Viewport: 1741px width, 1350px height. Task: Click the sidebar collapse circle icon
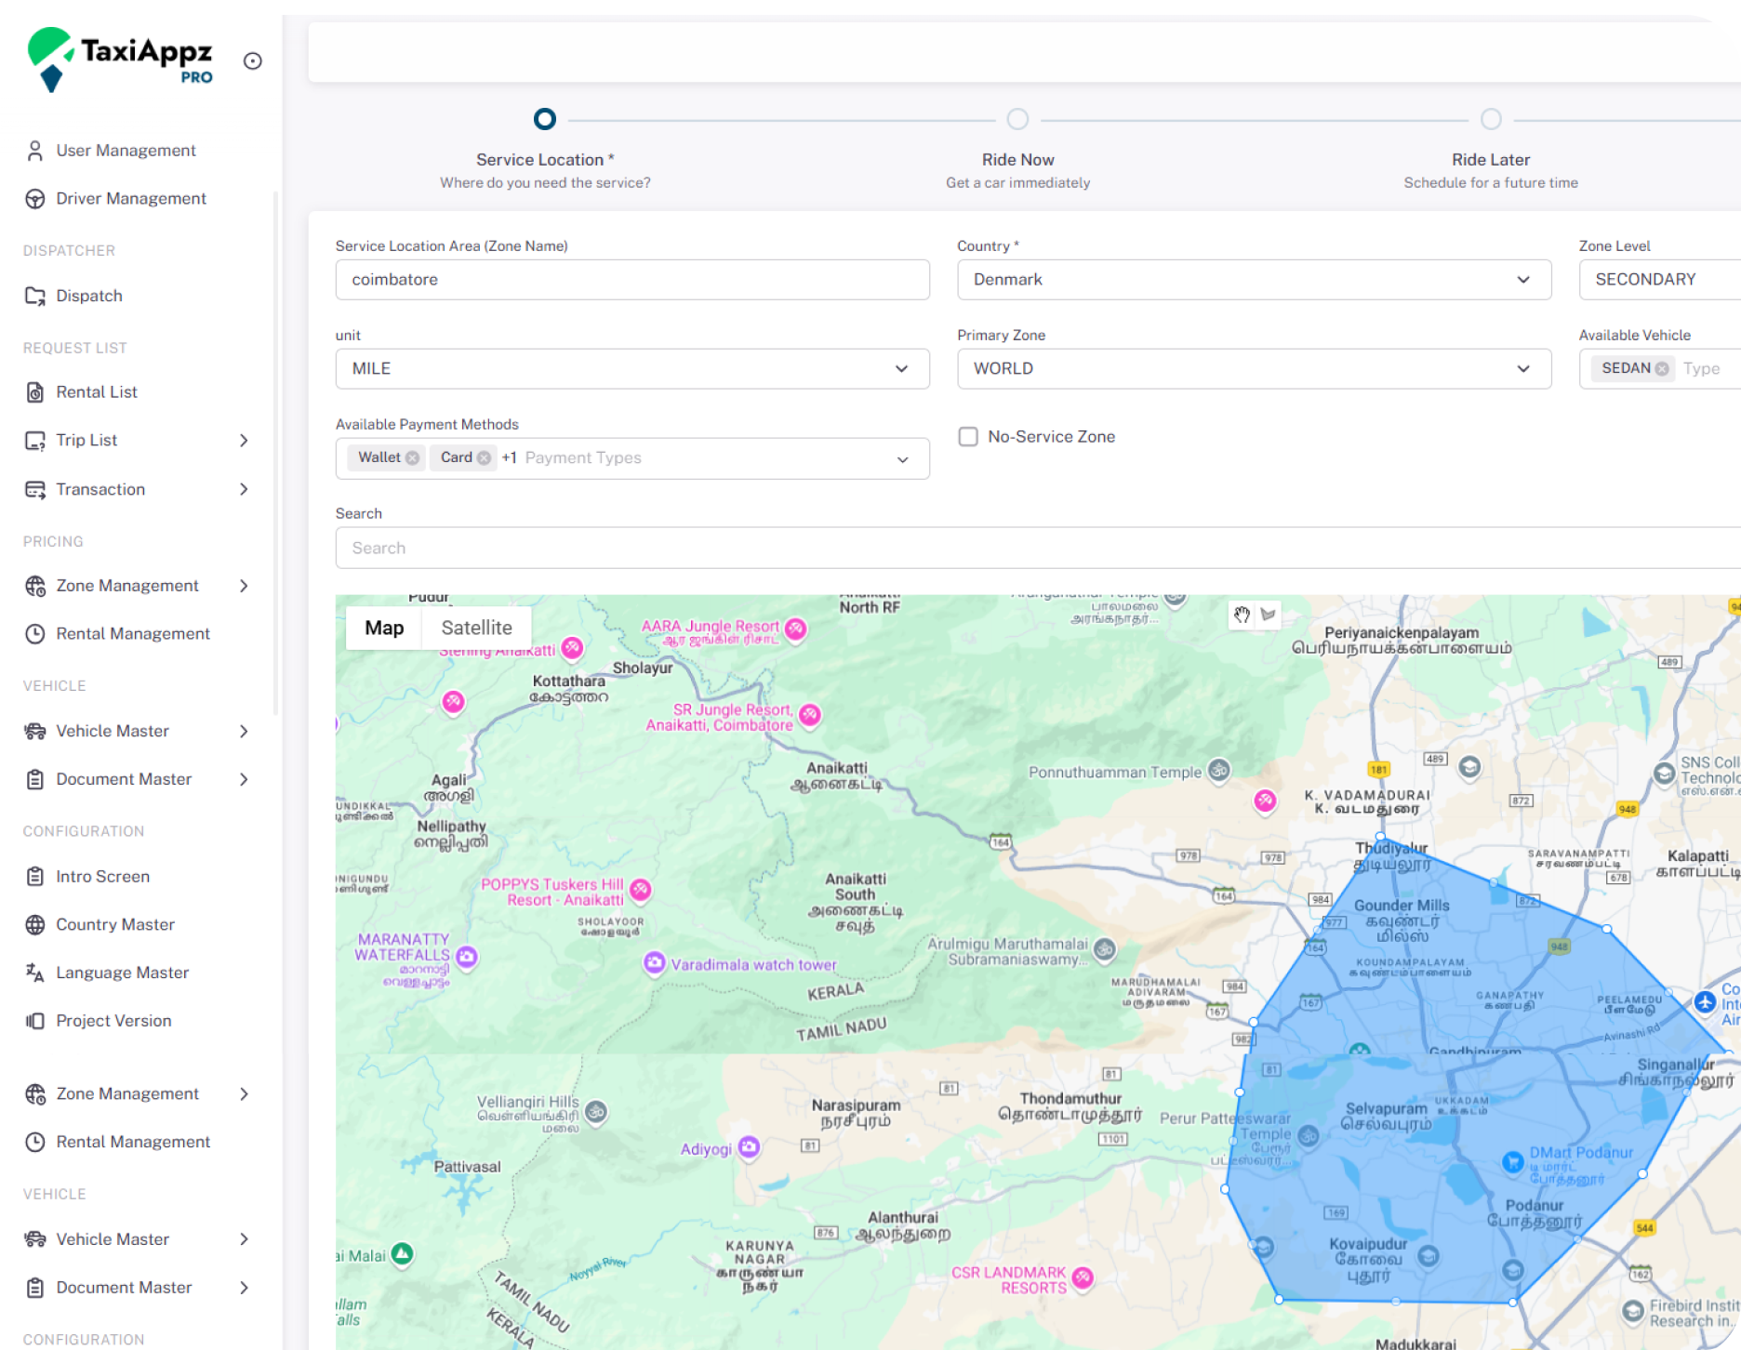click(252, 61)
